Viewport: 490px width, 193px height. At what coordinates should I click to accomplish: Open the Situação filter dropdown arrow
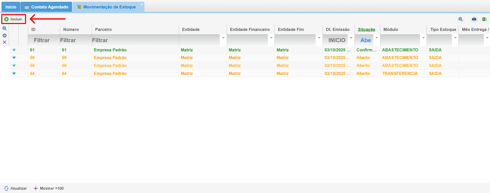[377, 38]
